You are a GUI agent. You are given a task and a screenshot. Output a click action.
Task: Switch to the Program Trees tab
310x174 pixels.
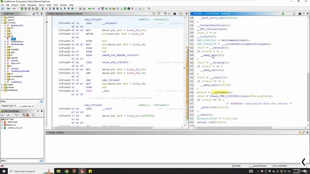[8, 106]
